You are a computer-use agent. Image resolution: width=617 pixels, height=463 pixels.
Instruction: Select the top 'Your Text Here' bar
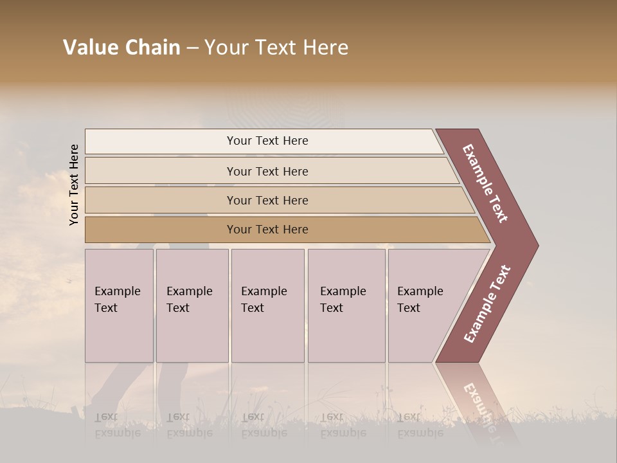[x=267, y=141]
